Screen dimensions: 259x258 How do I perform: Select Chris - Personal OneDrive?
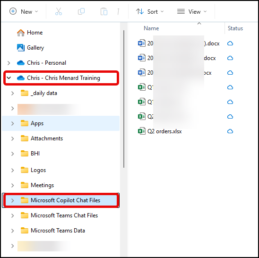46,63
